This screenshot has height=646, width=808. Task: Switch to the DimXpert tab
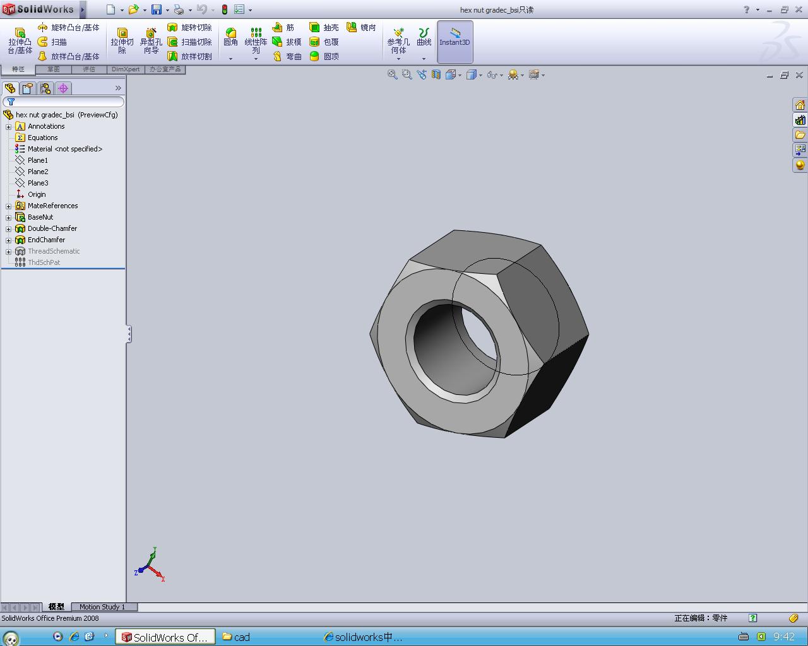(x=126, y=69)
